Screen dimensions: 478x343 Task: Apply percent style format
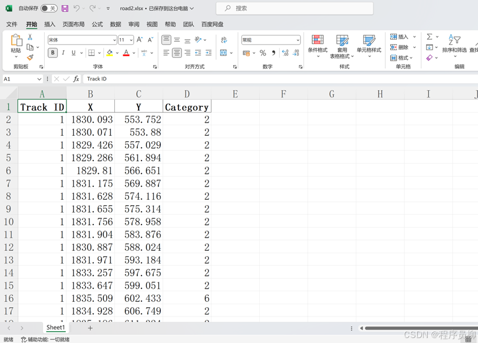coord(263,53)
